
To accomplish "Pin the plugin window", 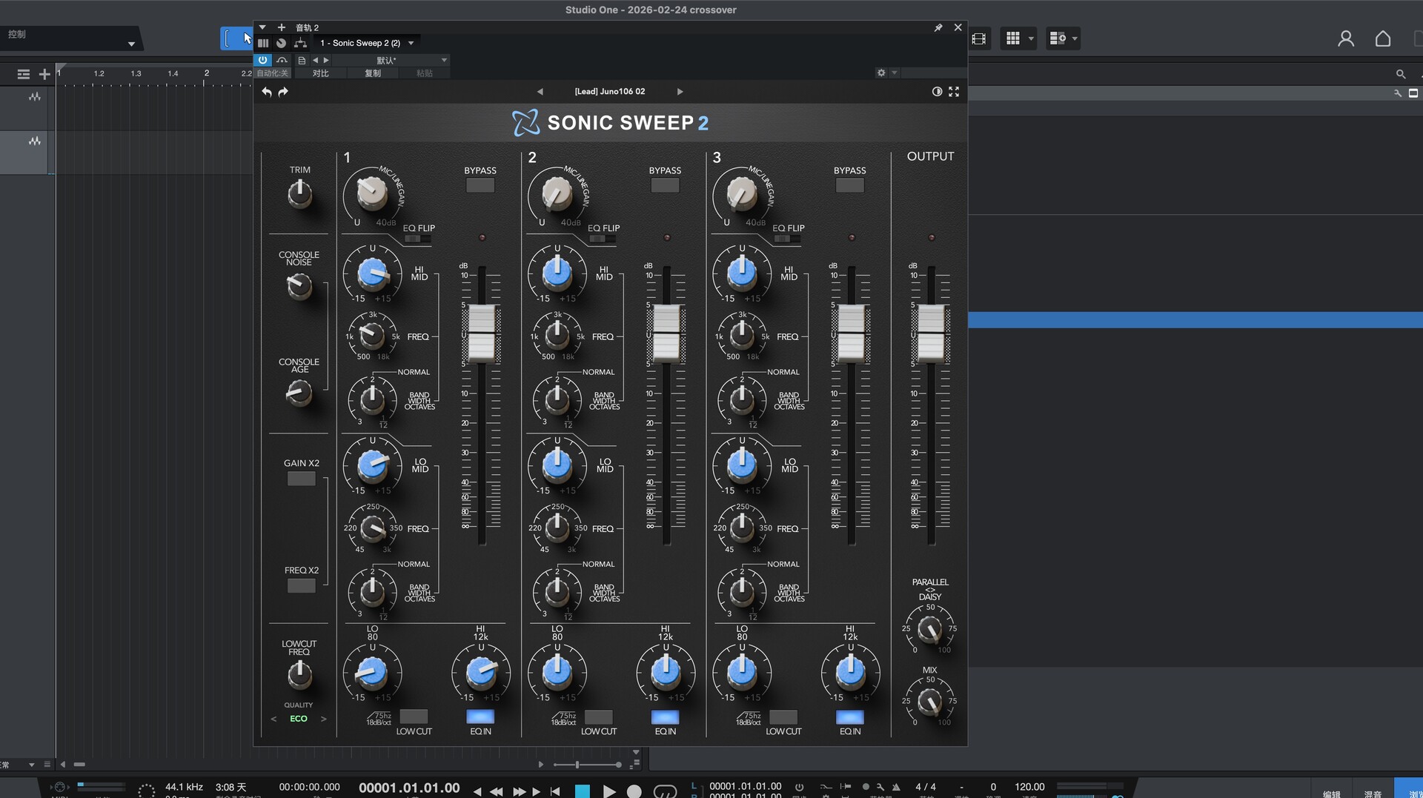I will (x=938, y=27).
